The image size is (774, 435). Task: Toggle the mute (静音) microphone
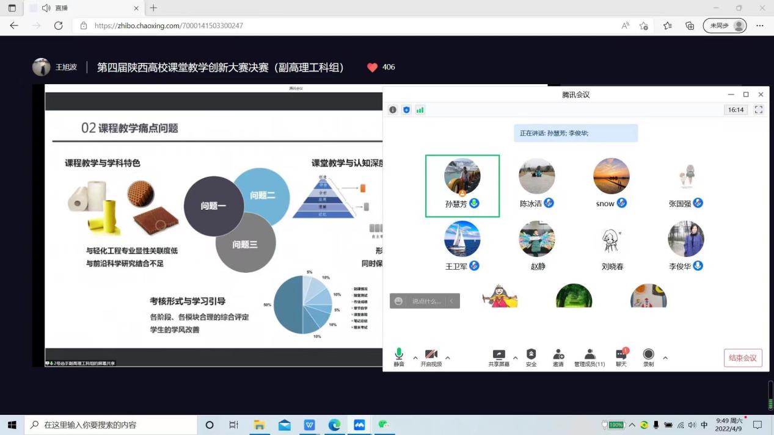click(x=399, y=354)
